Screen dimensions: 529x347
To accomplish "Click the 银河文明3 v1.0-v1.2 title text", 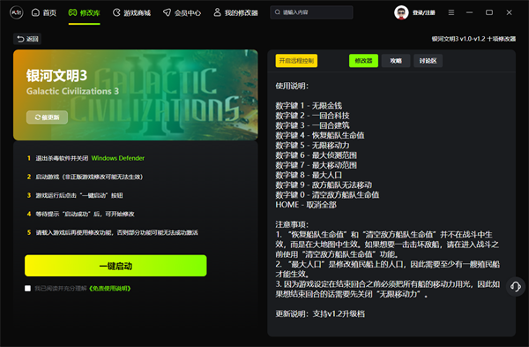I will [x=473, y=39].
